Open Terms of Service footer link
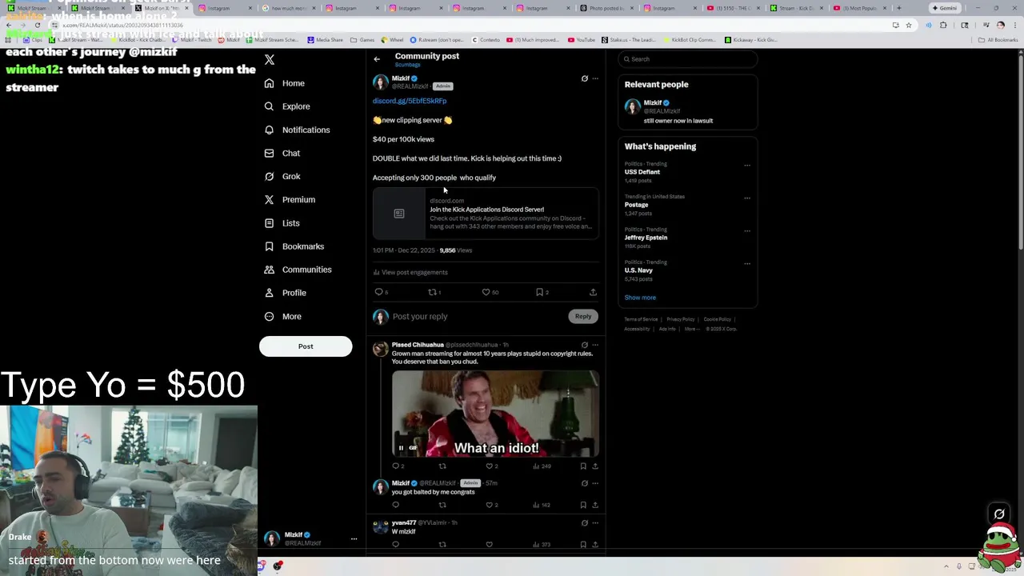 pos(641,319)
